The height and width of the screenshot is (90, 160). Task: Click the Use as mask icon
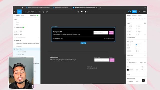pos(82,12)
